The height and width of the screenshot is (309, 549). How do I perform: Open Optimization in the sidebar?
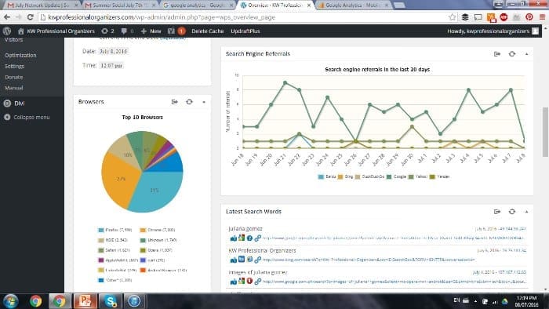tap(20, 56)
